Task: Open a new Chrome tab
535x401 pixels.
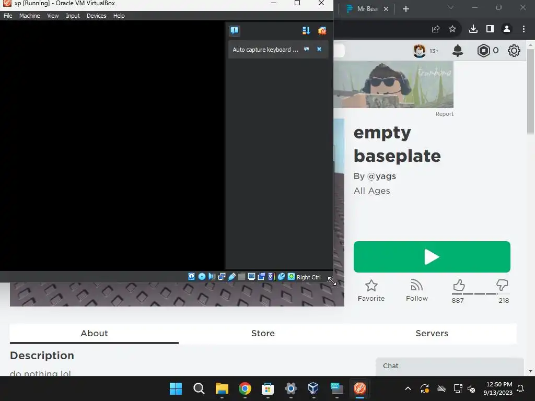Action: click(405, 9)
